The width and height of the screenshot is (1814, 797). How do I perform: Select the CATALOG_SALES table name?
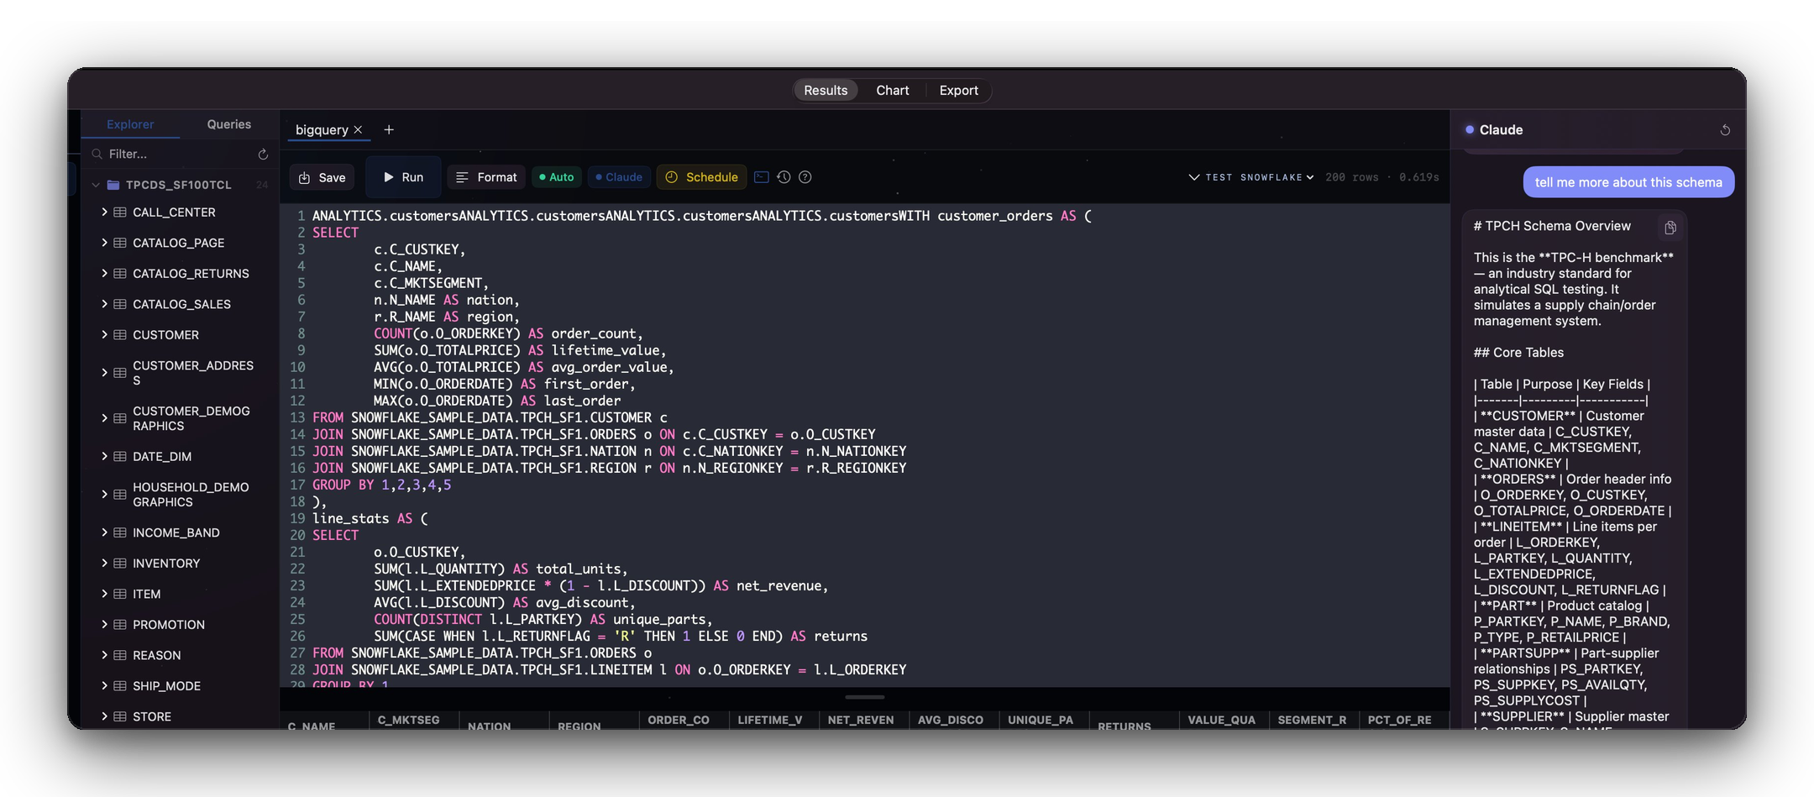coord(181,304)
